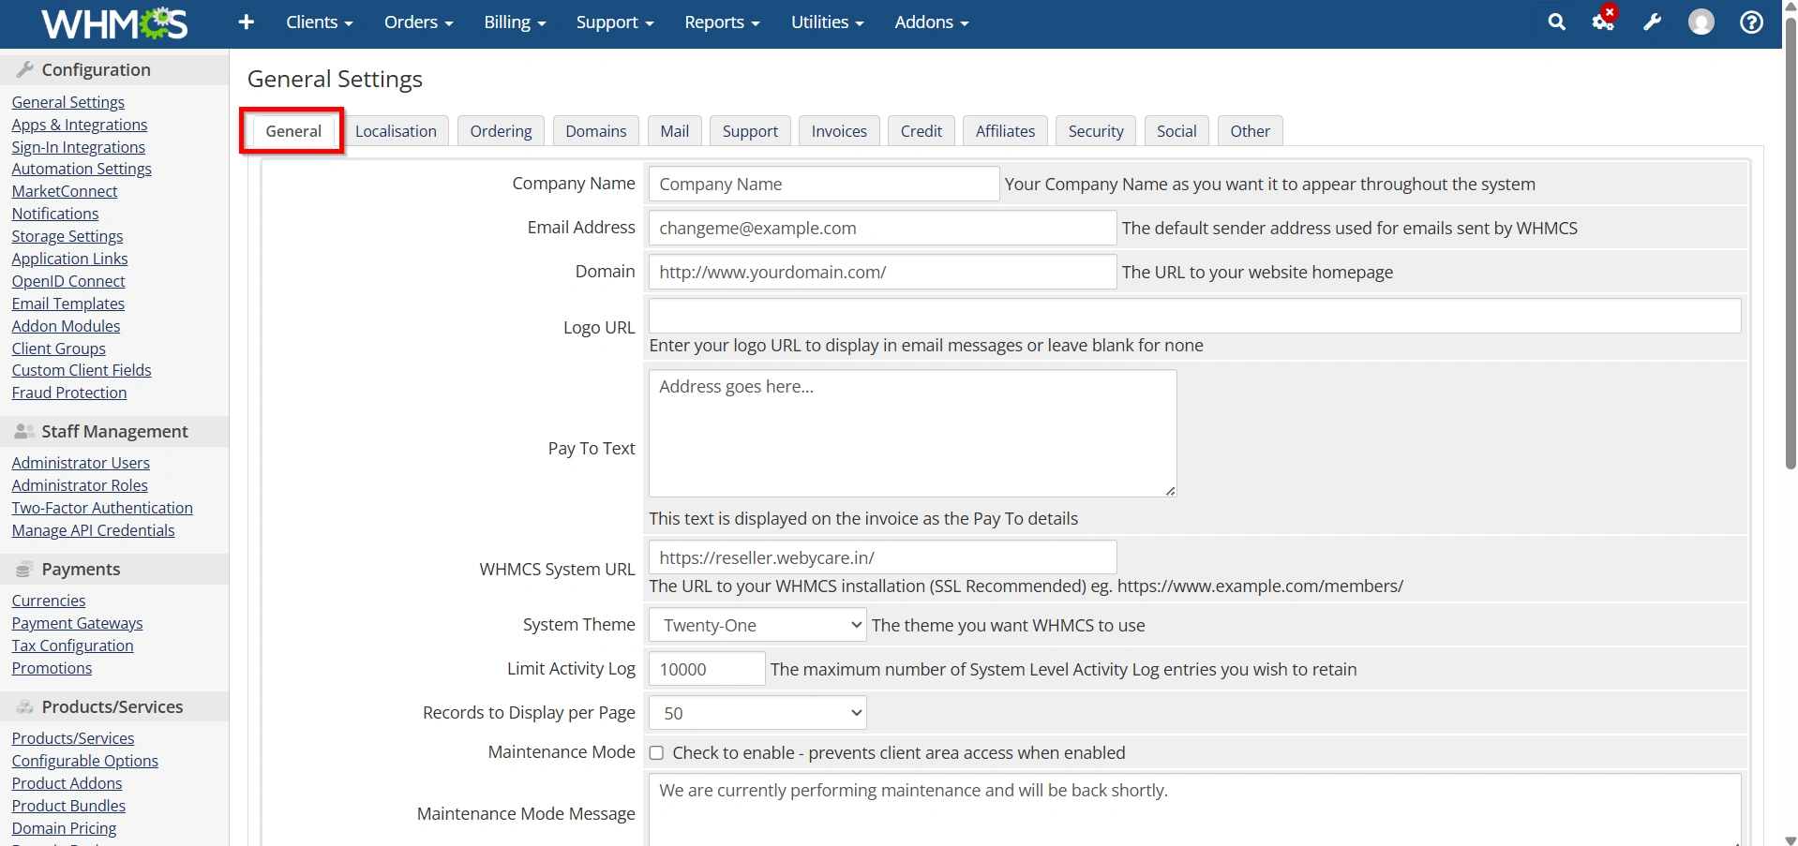
Task: Open the Addons menu
Action: [931, 22]
